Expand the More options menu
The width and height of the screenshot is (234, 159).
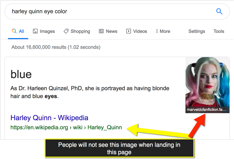[x=163, y=31]
